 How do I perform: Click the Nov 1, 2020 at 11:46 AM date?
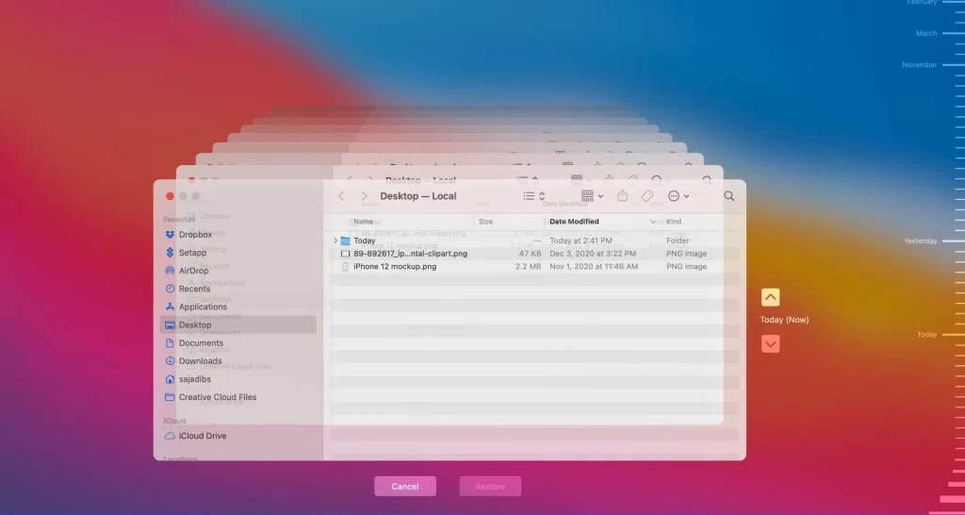(594, 267)
